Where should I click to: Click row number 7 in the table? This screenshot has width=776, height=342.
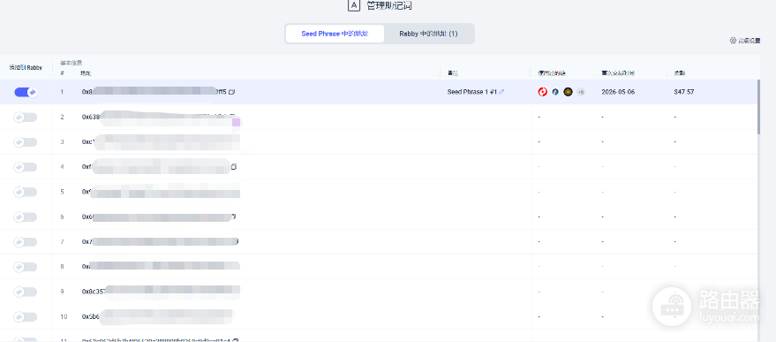click(63, 242)
